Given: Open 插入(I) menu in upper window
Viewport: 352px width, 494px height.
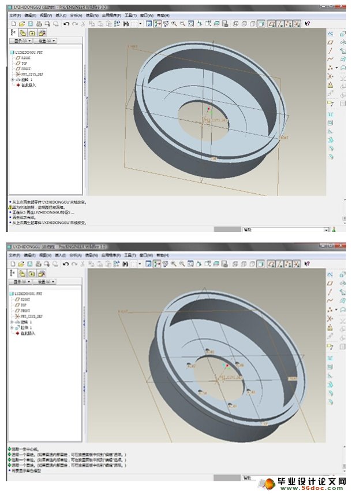Looking at the screenshot, I should click(x=61, y=16).
